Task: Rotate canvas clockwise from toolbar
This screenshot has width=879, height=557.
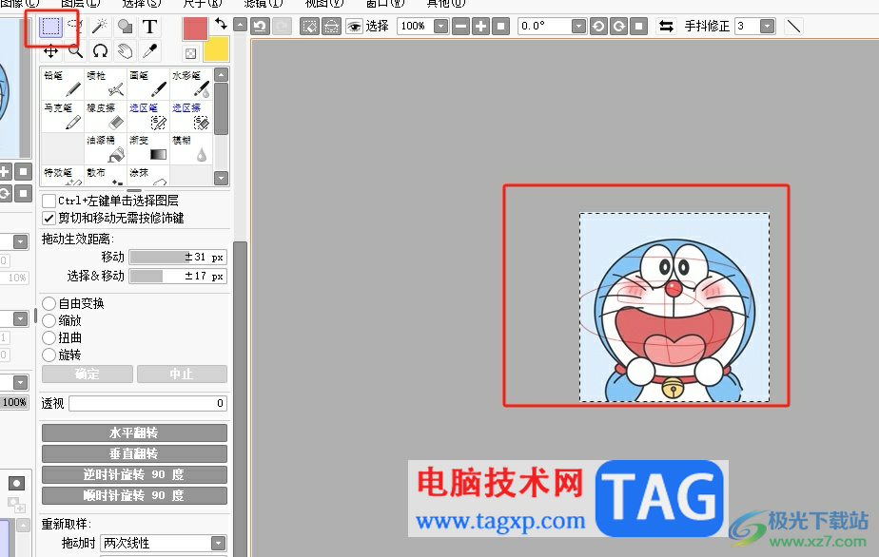Action: pyautogui.click(x=618, y=27)
